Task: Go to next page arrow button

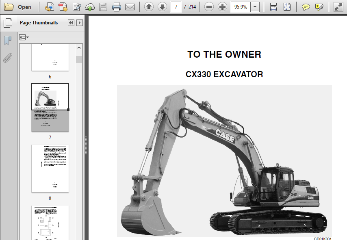Action: click(162, 7)
